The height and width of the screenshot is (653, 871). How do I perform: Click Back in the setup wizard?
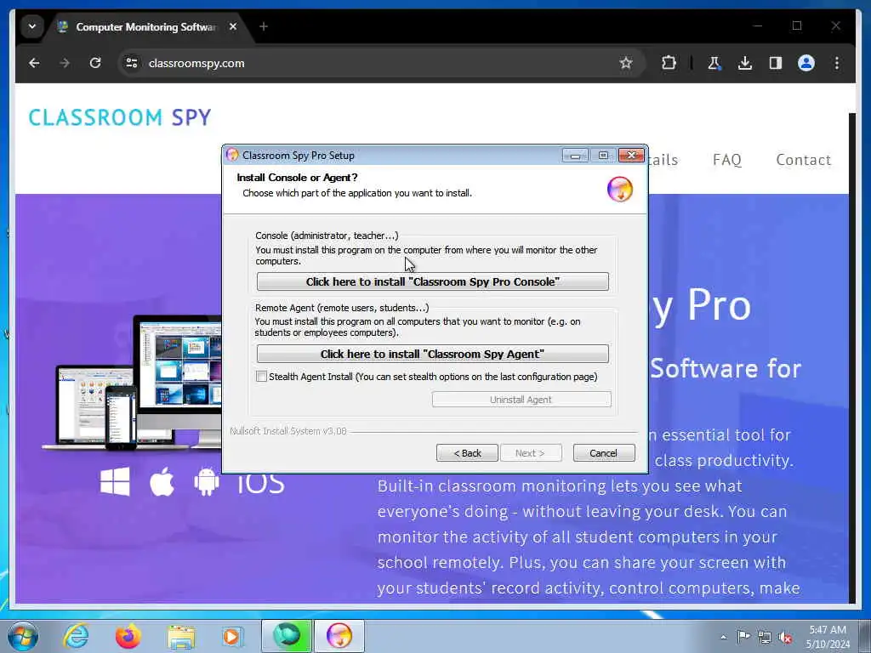[x=467, y=453]
